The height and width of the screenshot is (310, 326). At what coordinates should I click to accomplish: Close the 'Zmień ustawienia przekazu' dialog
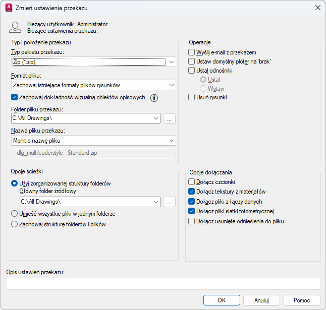pyautogui.click(x=317, y=8)
